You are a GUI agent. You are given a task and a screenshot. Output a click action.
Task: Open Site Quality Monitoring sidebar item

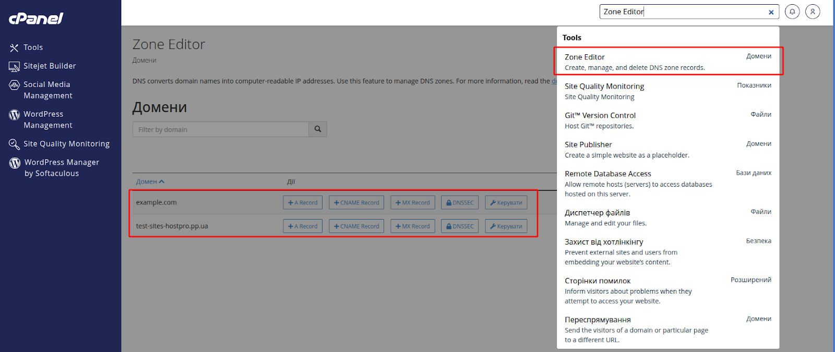click(x=66, y=144)
